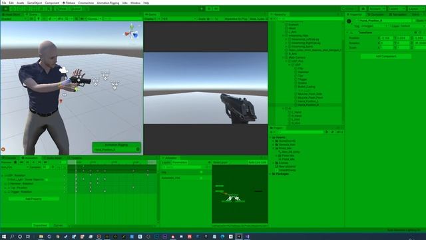Click Auto Live Link in Animator
This screenshot has height=240, width=426.
(258, 163)
